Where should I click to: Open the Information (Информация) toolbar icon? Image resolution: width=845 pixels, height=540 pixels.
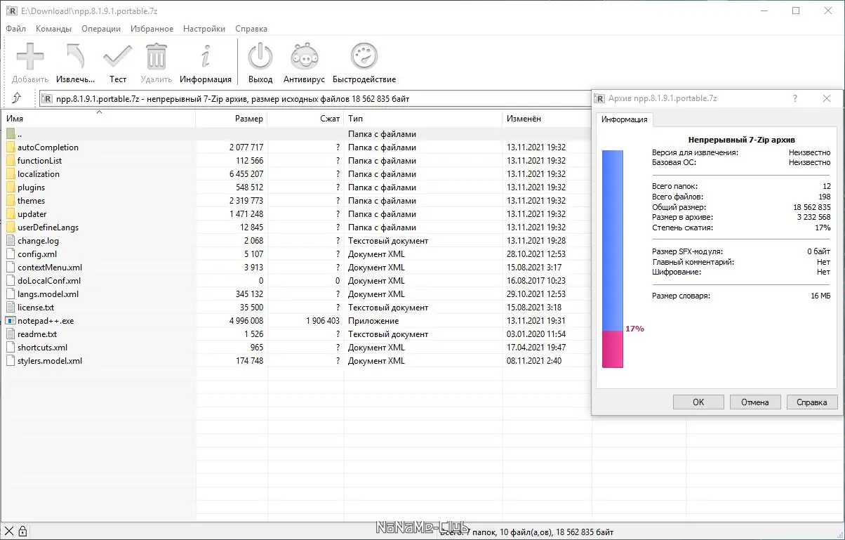(206, 56)
